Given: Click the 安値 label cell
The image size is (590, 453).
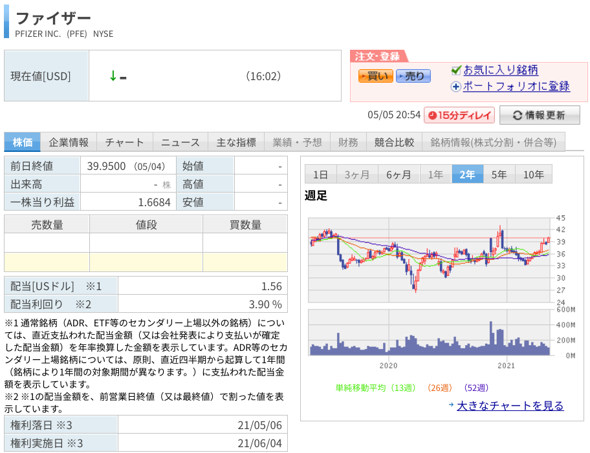Looking at the screenshot, I should pyautogui.click(x=205, y=202).
